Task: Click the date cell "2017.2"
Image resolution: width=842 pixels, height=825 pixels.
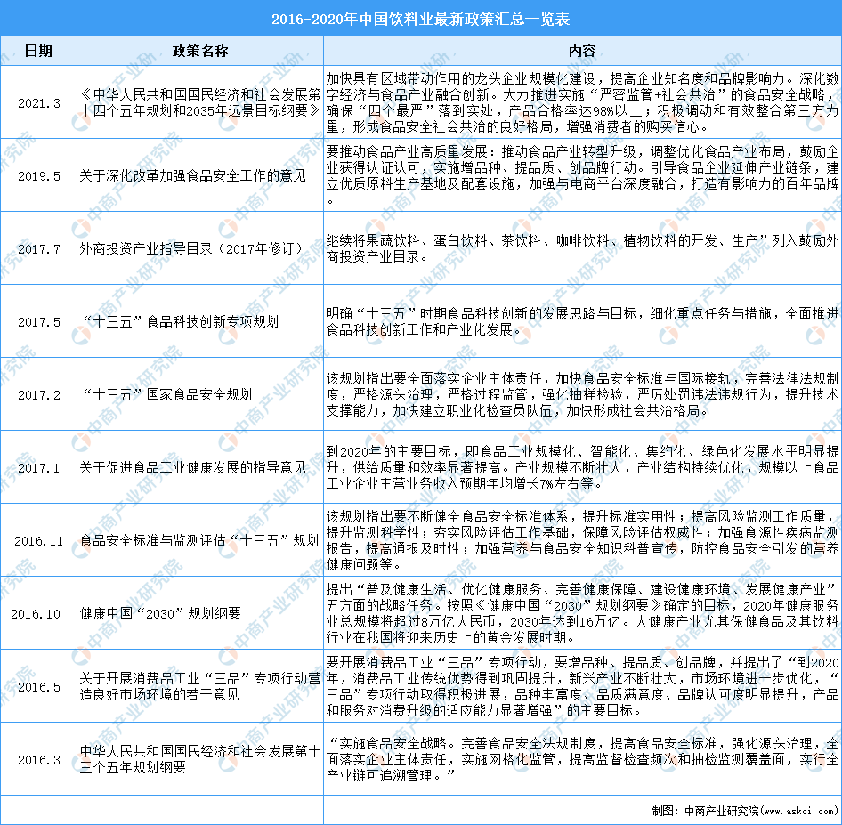Action: 38,395
